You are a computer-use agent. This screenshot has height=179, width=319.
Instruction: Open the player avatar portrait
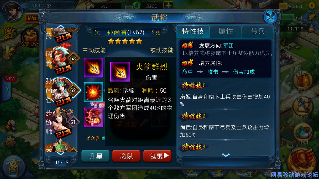[12, 11]
